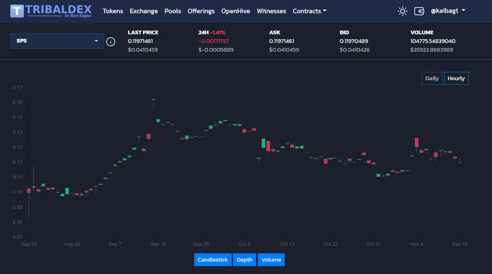The image size is (492, 274).
Task: Show the Volume chart
Action: pos(271,260)
